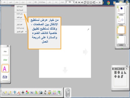The height and width of the screenshot is (98, 130).
Task: Choose the green italic AVer text style
Action: click(x=5, y=60)
